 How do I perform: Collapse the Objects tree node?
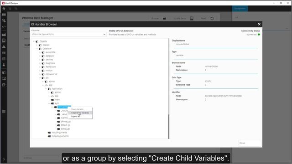point(34,41)
